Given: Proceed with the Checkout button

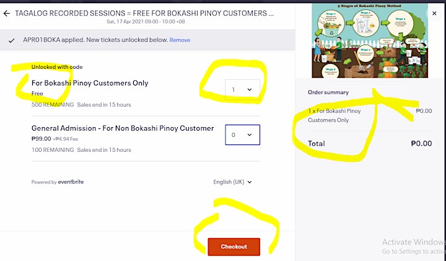Looking at the screenshot, I should click(234, 247).
